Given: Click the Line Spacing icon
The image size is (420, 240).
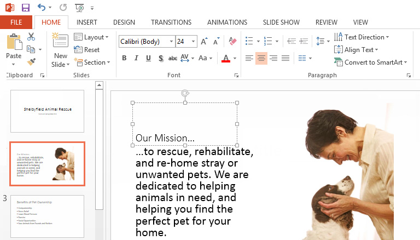Looking at the screenshot, I should coord(320,41).
